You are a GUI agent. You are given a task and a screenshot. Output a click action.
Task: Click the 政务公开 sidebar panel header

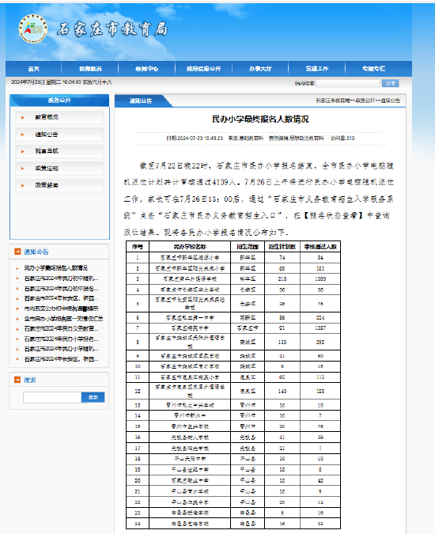(x=59, y=100)
